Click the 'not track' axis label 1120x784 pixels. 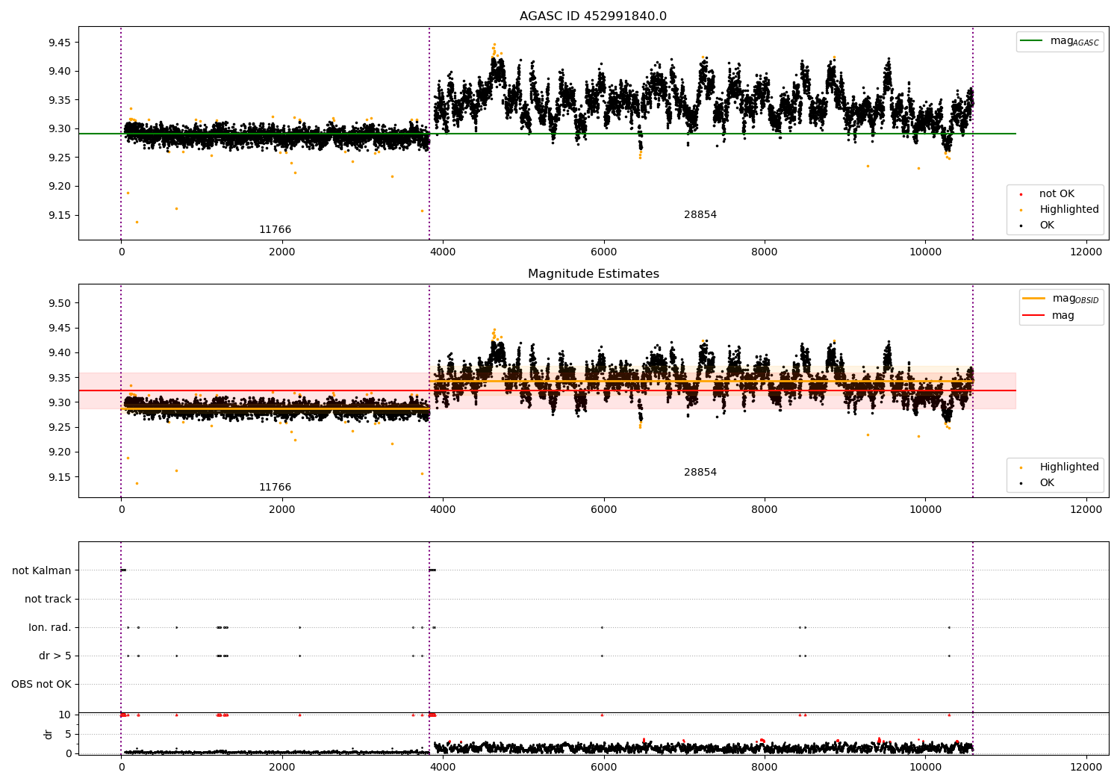click(48, 599)
